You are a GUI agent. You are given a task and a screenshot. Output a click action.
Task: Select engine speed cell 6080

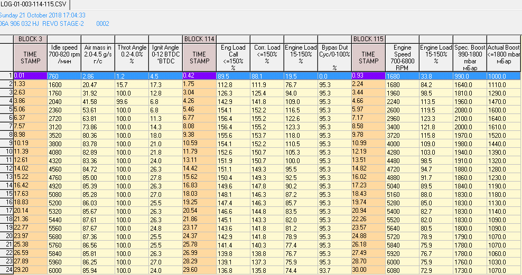coord(402,270)
